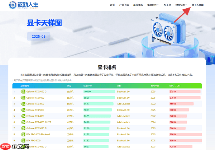Click the 工作站 type cell for RTX PRO 6000 Blackwell
Screen dimensions: 215x150
[x=70, y=134]
